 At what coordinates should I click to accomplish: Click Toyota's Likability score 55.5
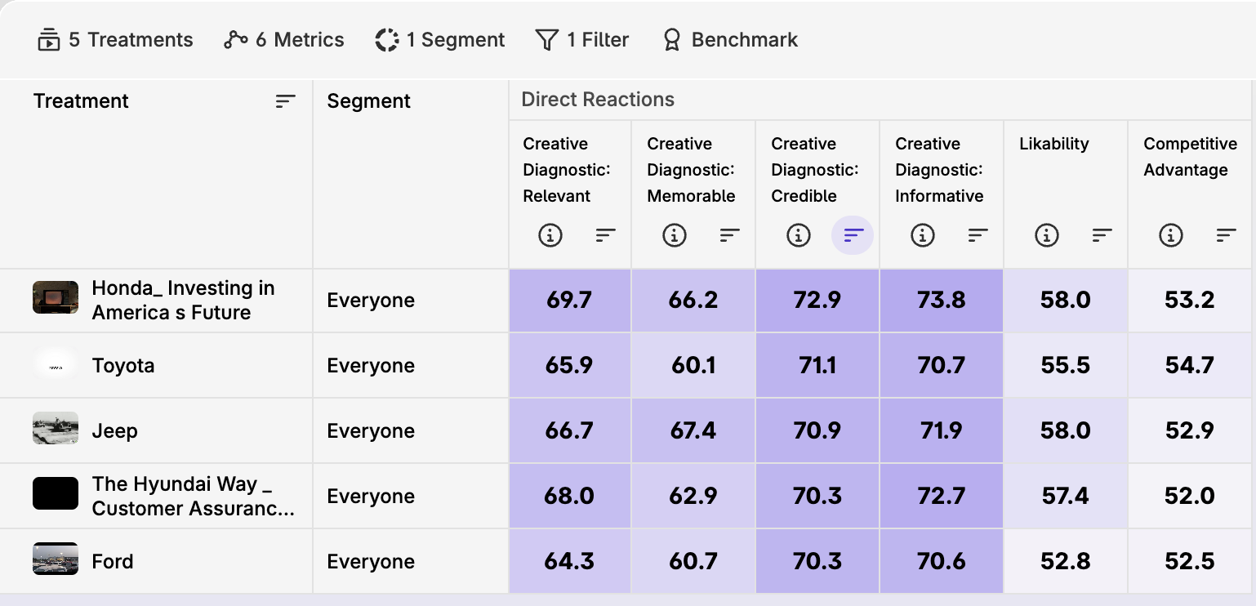tap(1066, 366)
